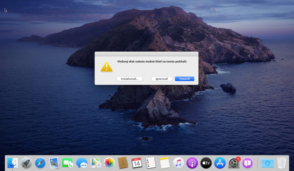Open Music app in Dock
Screen dimensions: 294x171
[178, 163]
